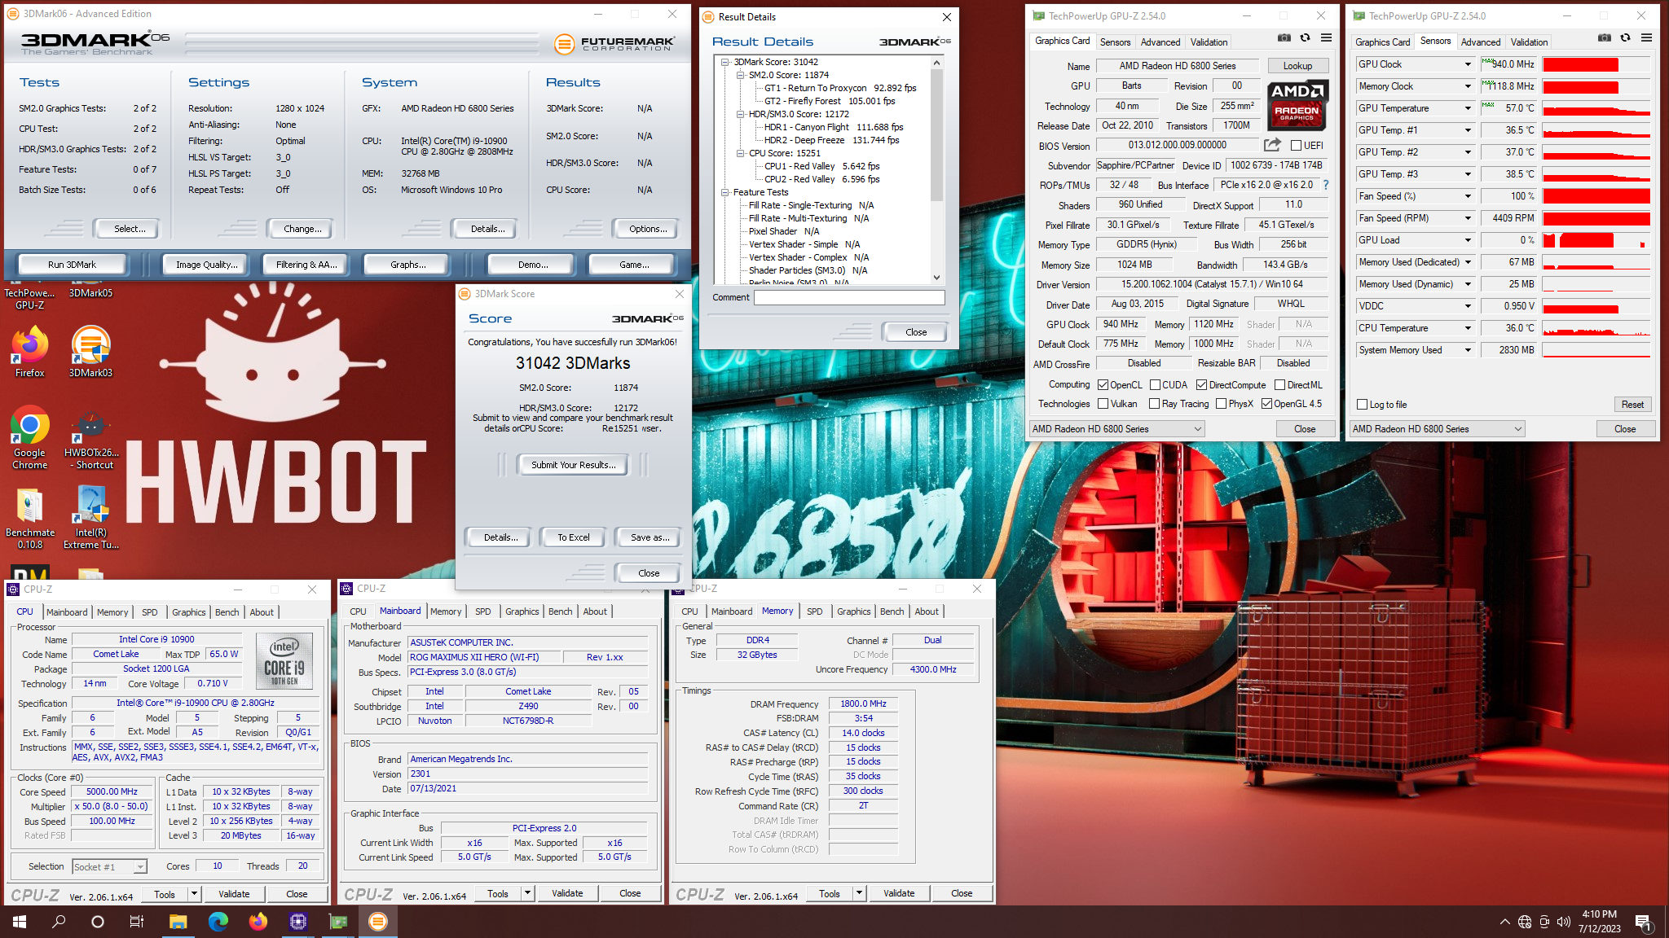Open the Benchmate 0.10.8 desktop icon
This screenshot has width=1669, height=938.
click(30, 518)
